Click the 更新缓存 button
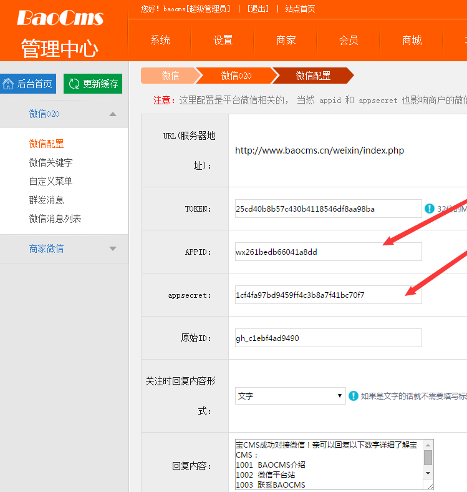 (93, 84)
